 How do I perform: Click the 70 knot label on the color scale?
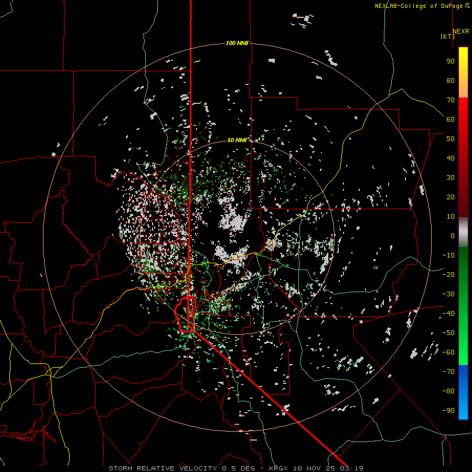pos(450,100)
